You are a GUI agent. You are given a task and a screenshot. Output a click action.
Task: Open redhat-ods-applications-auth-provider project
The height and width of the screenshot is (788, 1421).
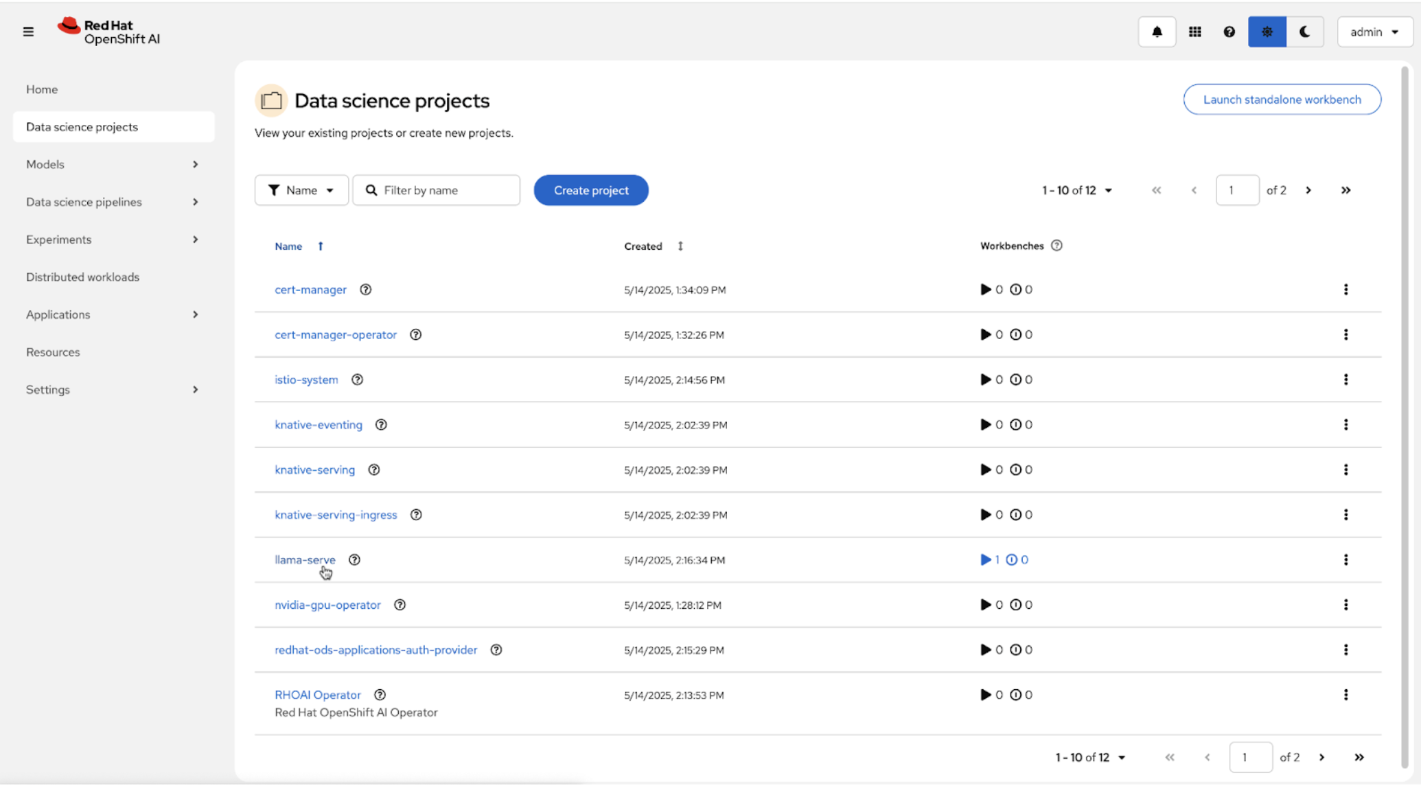pos(376,650)
